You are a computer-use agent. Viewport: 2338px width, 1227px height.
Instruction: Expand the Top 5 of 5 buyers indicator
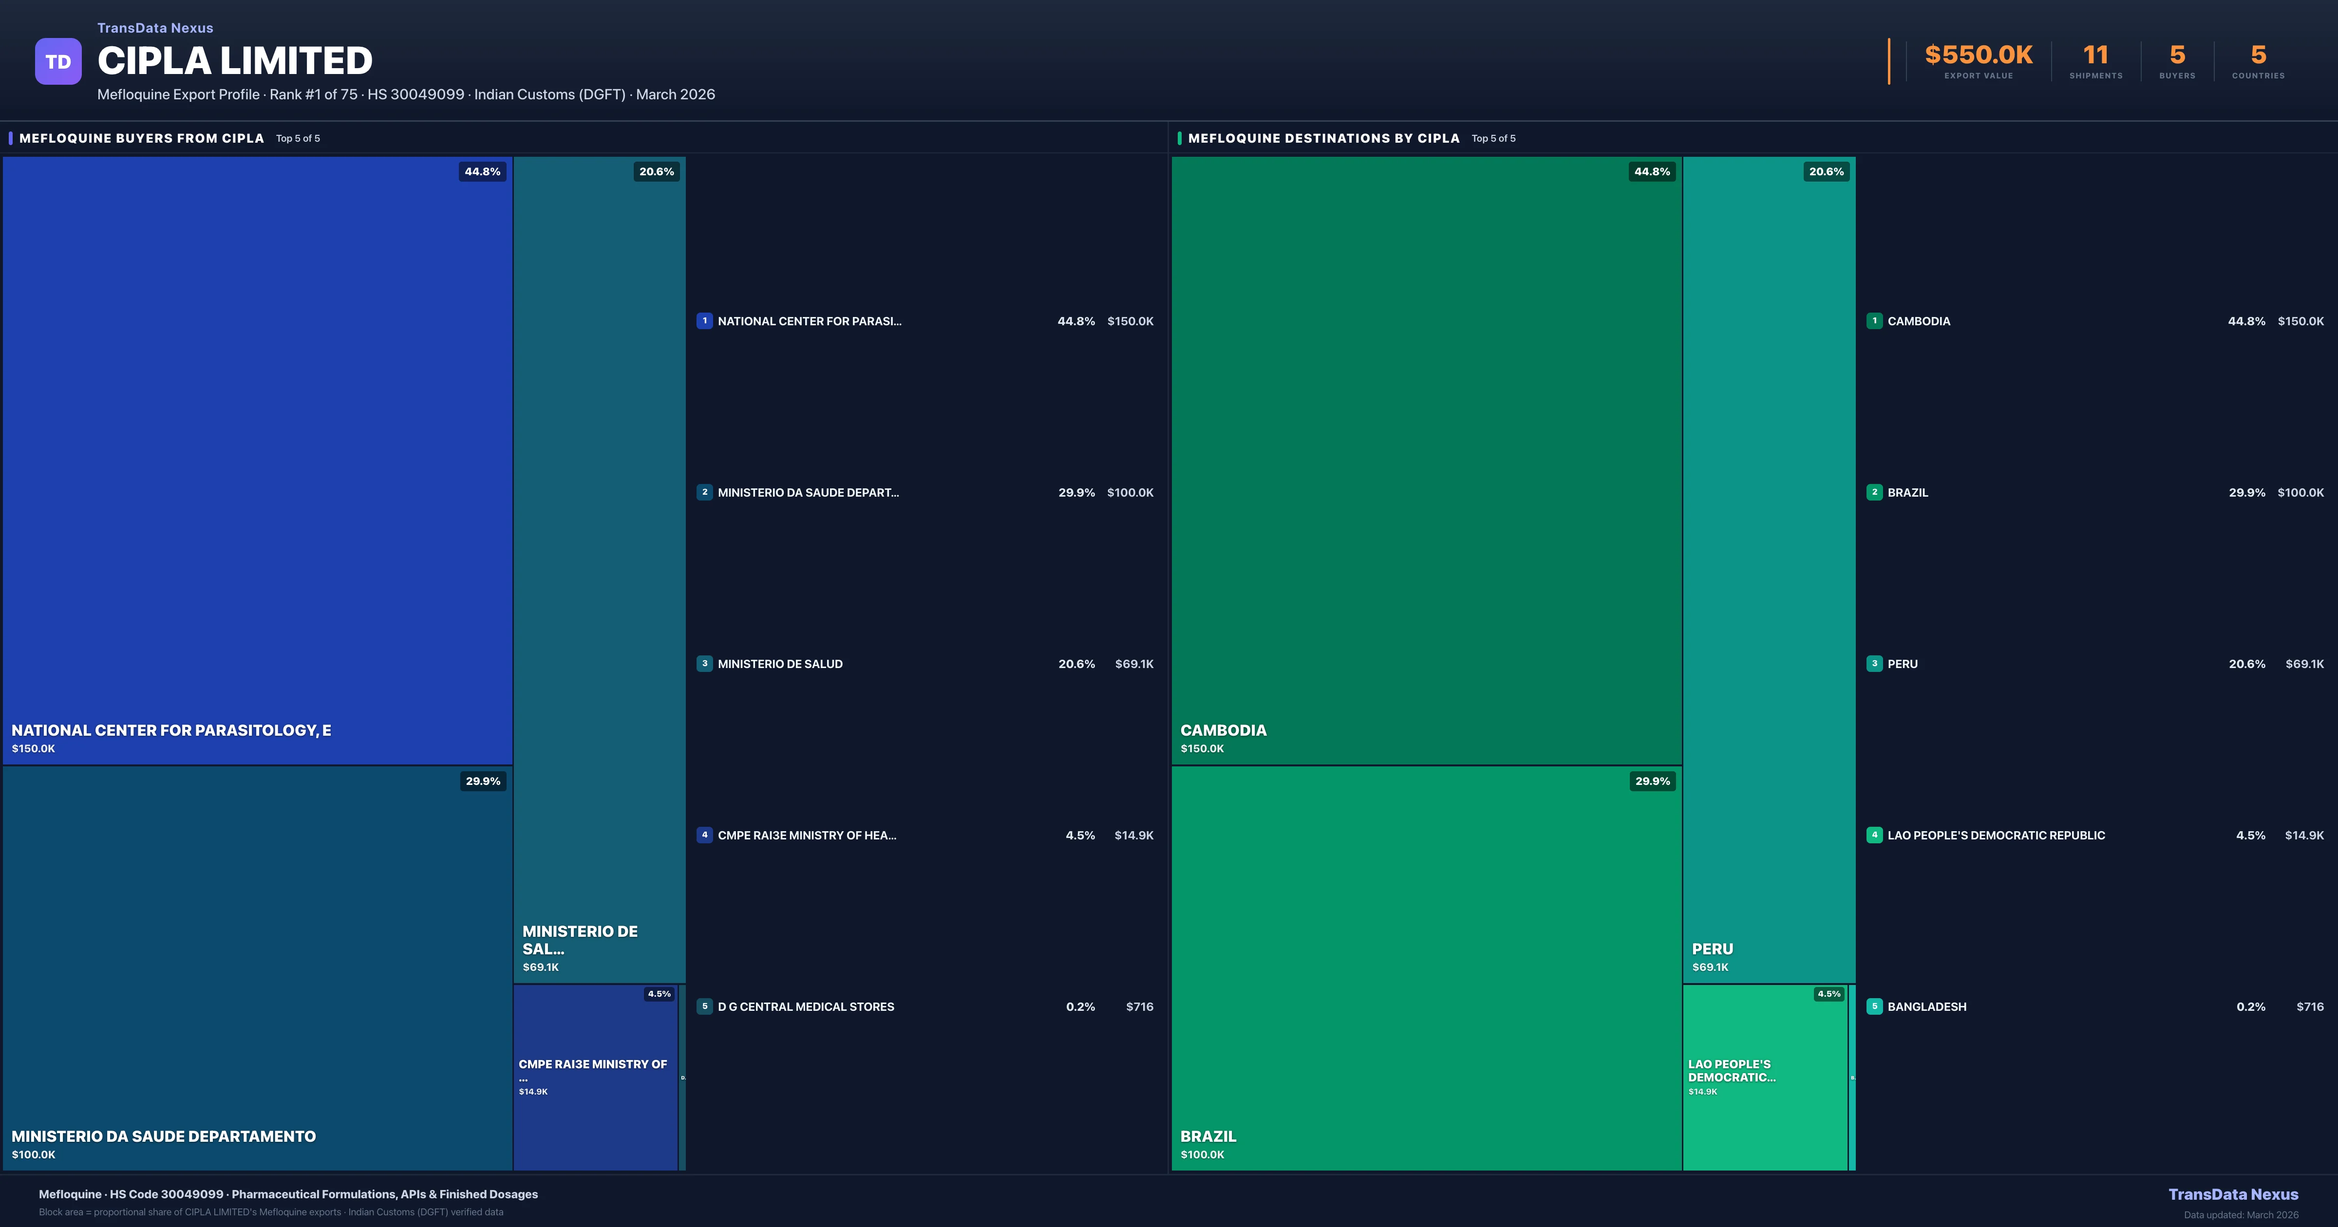click(298, 138)
